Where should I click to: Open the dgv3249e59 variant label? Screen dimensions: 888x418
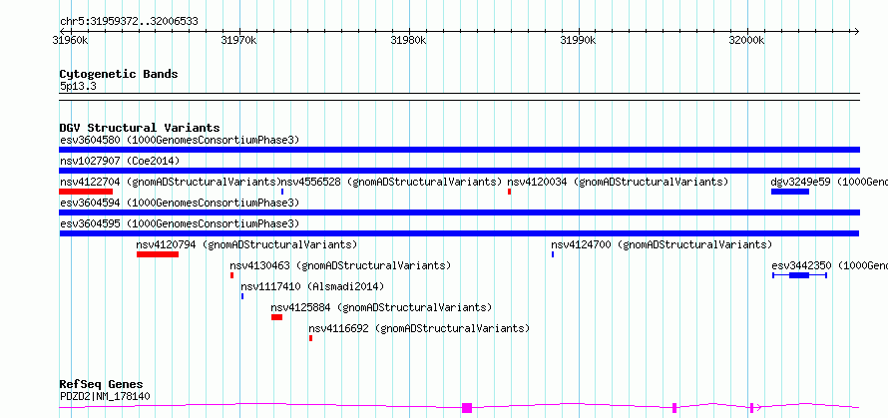(x=829, y=182)
